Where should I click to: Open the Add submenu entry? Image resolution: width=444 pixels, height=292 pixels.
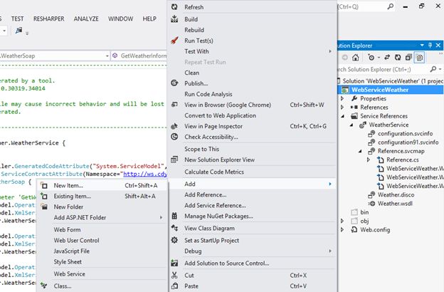(253, 184)
